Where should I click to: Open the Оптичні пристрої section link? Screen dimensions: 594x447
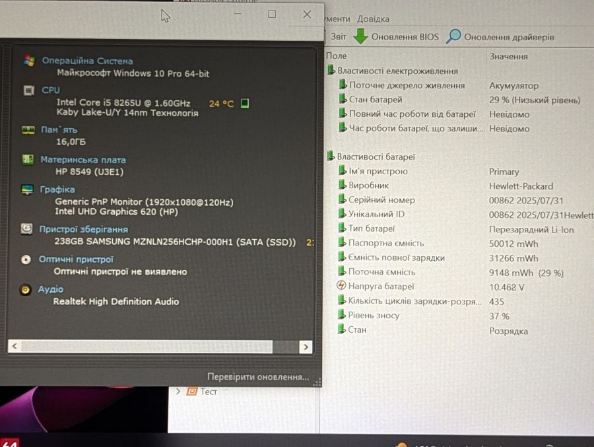click(76, 259)
